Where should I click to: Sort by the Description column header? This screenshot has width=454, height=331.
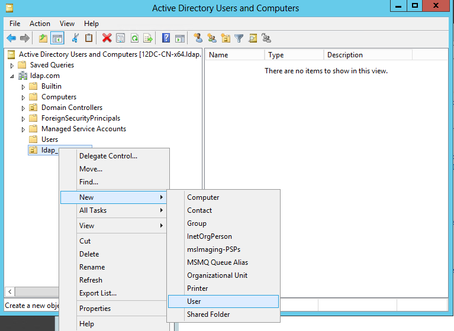pos(368,55)
